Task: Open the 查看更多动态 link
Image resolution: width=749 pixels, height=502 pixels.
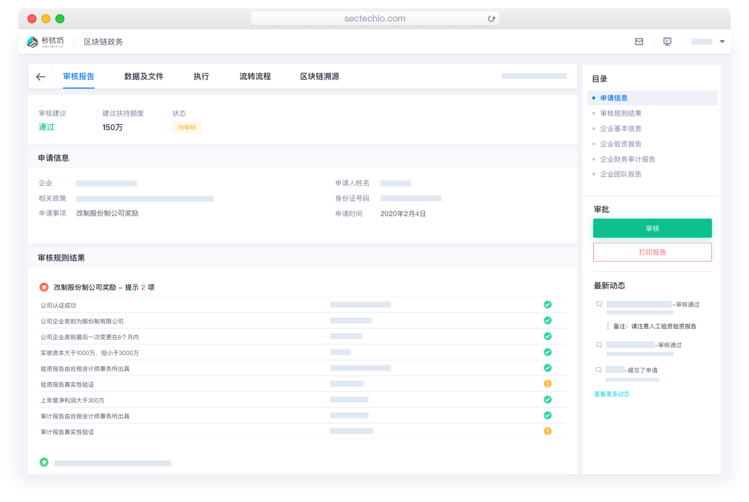Action: [x=612, y=394]
